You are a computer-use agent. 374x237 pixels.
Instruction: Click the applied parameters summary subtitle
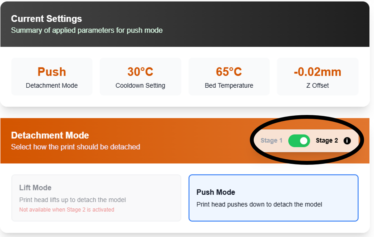point(86,30)
